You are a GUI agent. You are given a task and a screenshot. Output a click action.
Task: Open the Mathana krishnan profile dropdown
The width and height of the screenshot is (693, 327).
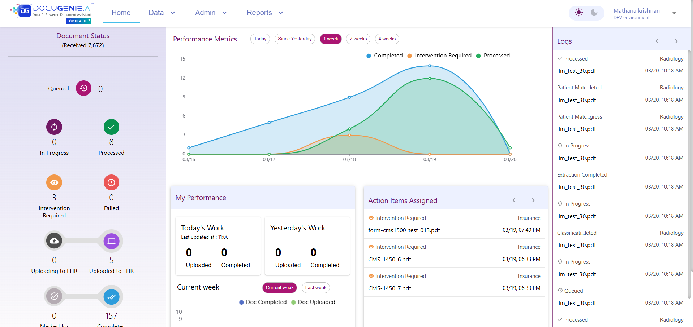(x=673, y=13)
